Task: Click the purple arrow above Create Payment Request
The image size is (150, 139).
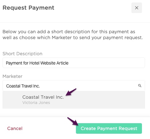Action: click(73, 121)
